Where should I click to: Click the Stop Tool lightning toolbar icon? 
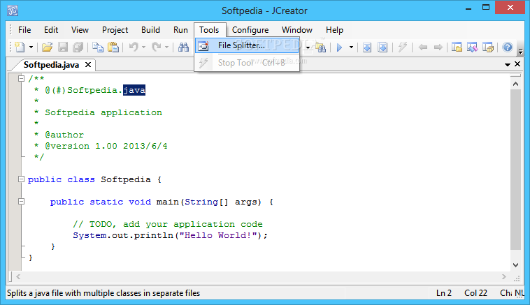coord(402,47)
